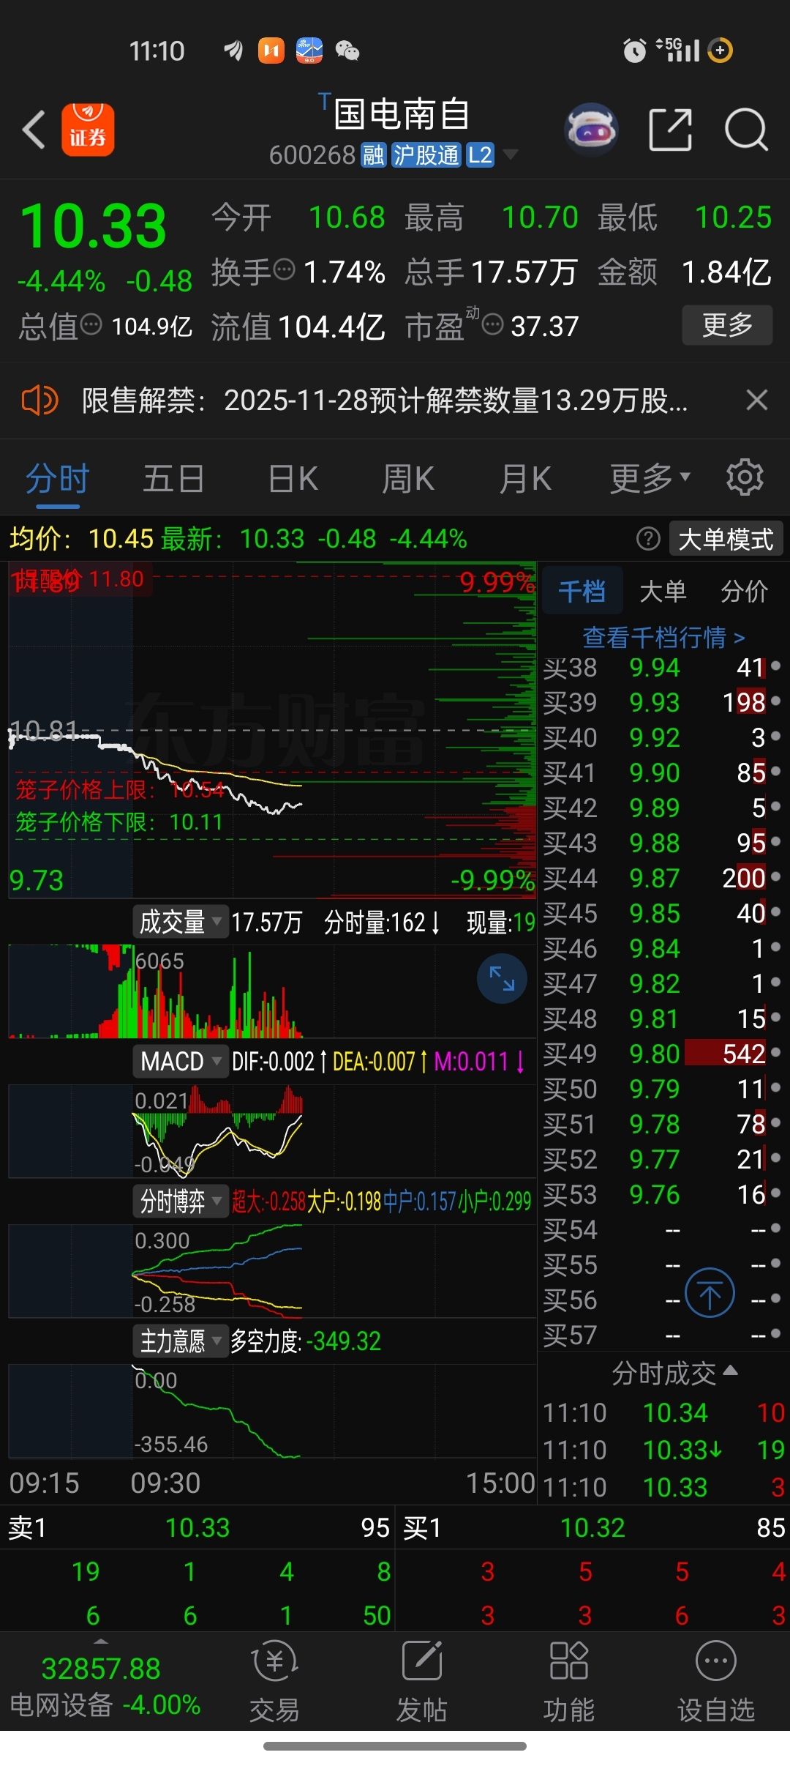Tap the 提醒价 11.80 label
The height and width of the screenshot is (1766, 790).
pyautogui.click(x=80, y=579)
